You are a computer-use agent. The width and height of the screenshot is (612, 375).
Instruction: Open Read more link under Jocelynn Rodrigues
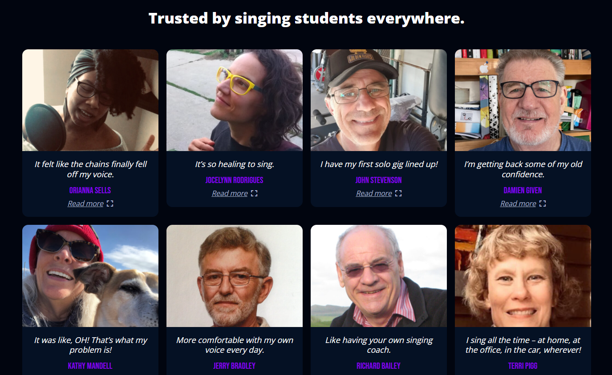pyautogui.click(x=230, y=193)
